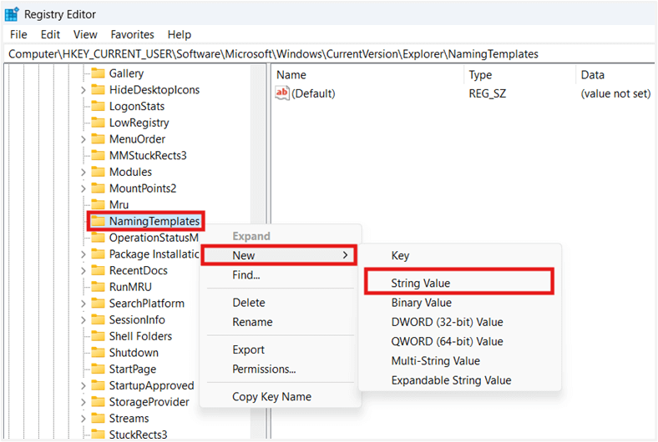Click the Streams folder icon
The height and width of the screenshot is (442, 658).
pos(98,418)
